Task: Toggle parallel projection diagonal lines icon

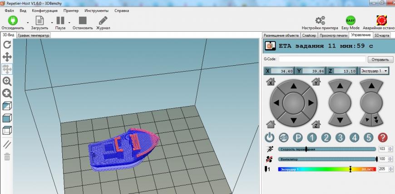Action: (x=7, y=145)
